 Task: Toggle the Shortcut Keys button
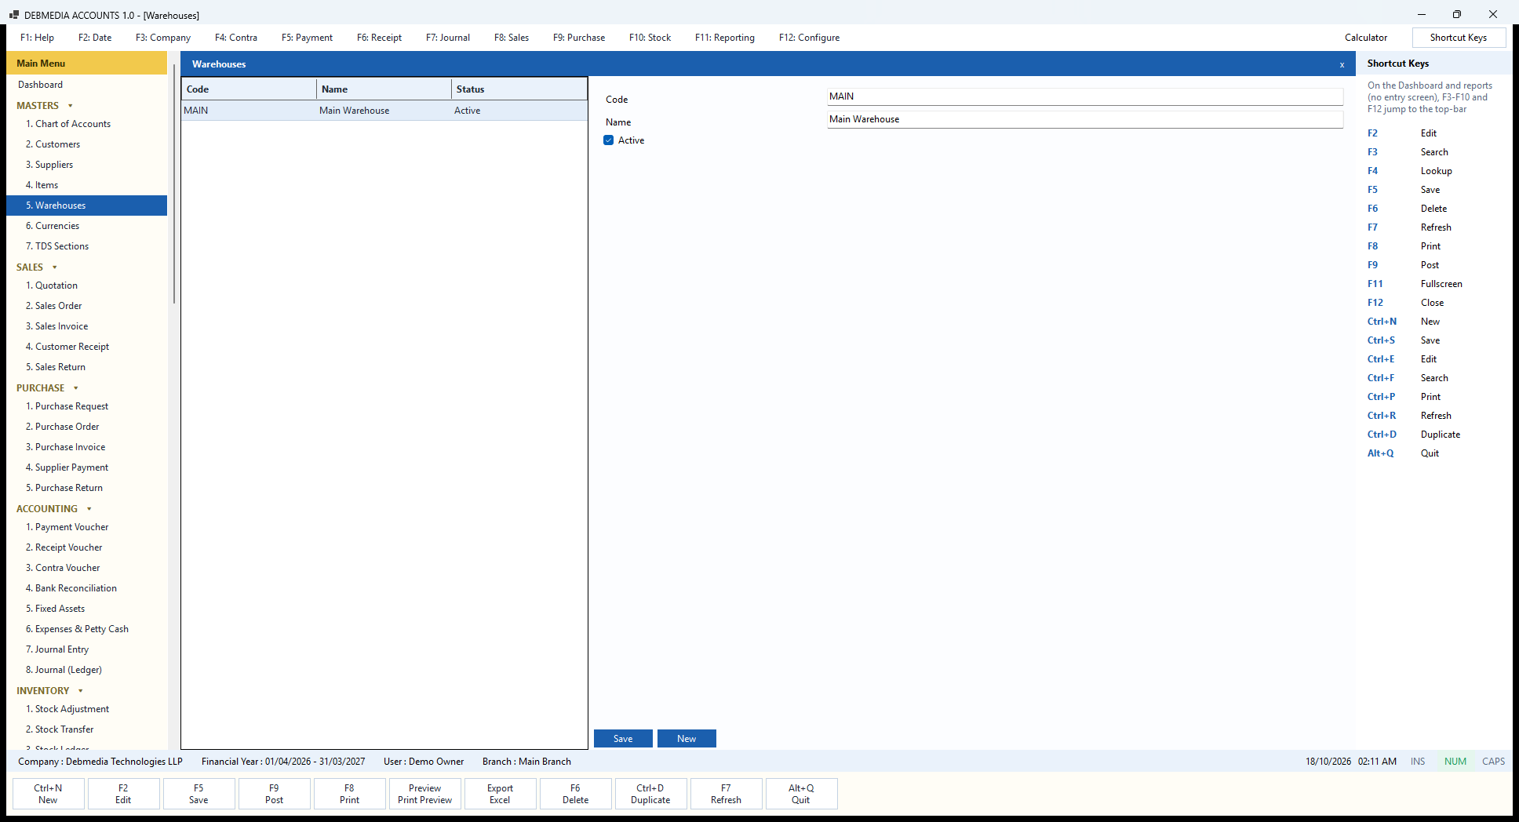click(x=1459, y=38)
